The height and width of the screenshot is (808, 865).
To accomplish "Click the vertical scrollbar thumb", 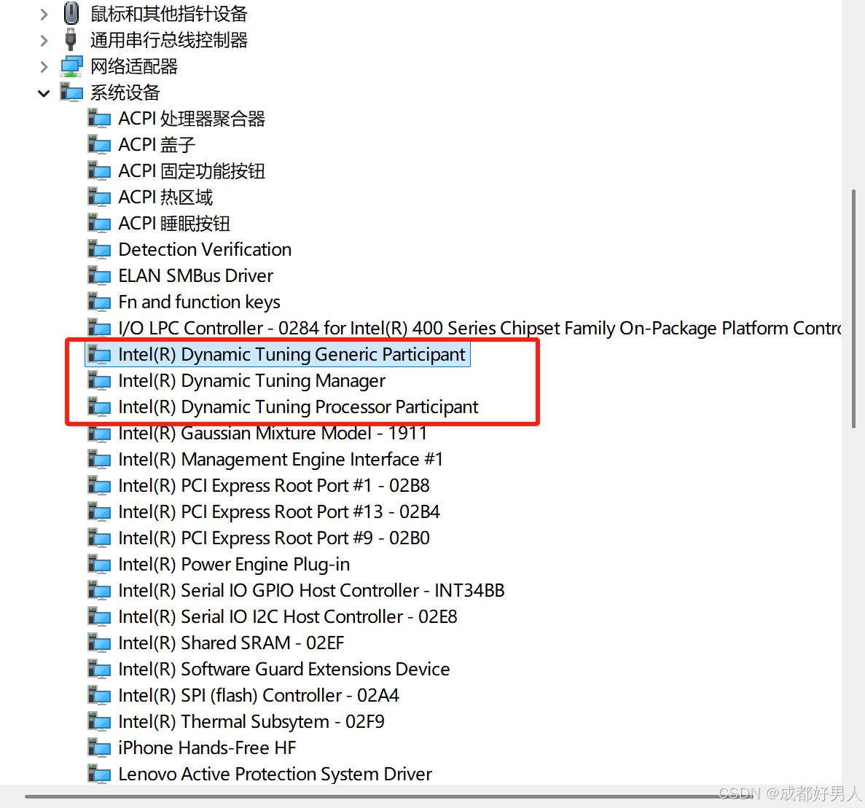I will [x=853, y=309].
